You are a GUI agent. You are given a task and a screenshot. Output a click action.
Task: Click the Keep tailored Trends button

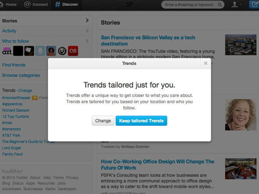tap(141, 121)
